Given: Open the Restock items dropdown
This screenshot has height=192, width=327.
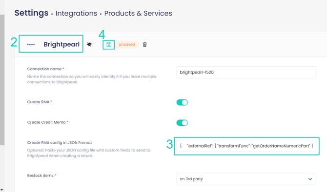Looking at the screenshot, I should coord(246,179).
